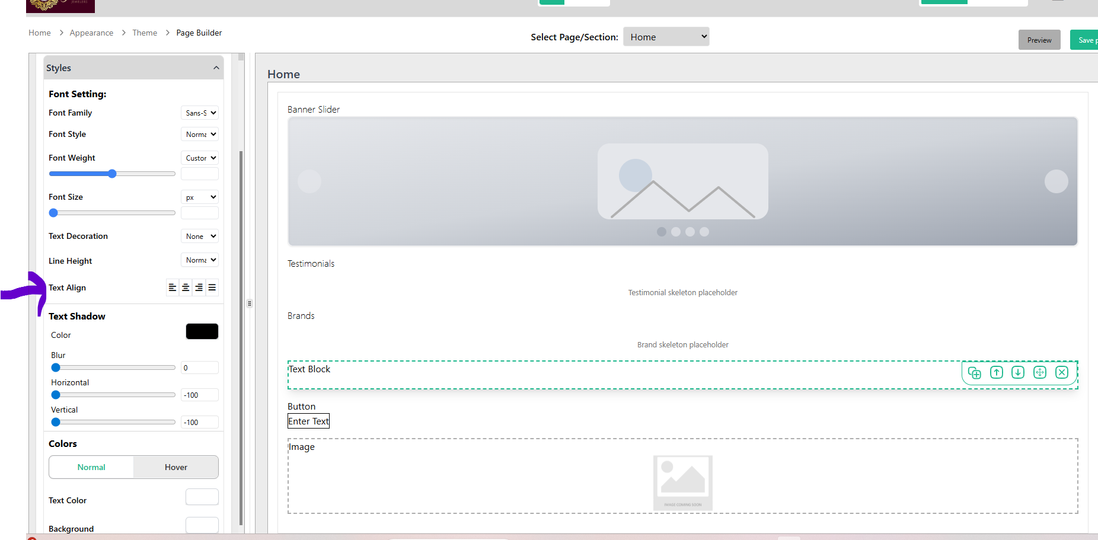
Task: Click the store logo in the header
Action: click(60, 6)
